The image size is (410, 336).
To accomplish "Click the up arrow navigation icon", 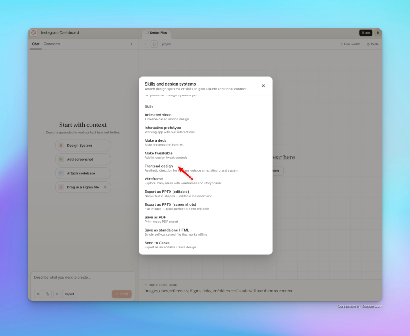I will tap(145, 44).
